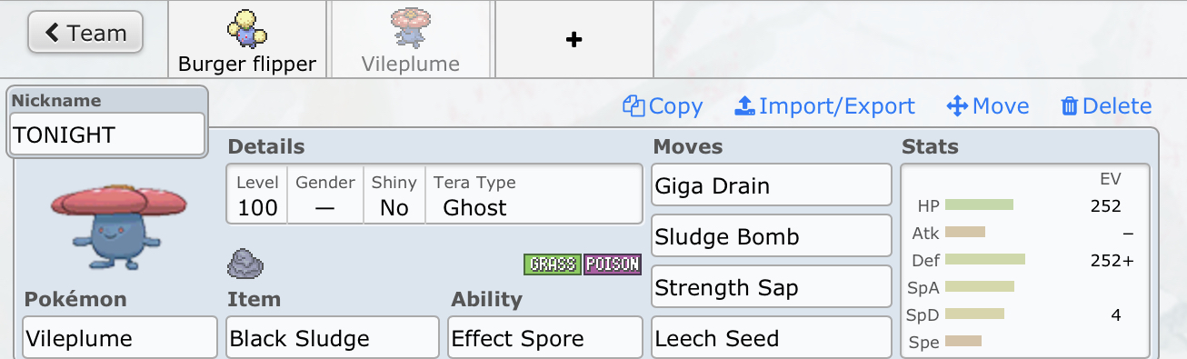Add a new Pokémon with plus button
The height and width of the screenshot is (359, 1187).
574,39
